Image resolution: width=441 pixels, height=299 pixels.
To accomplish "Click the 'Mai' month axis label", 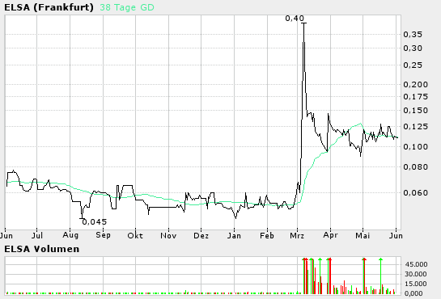I will 363,235.
